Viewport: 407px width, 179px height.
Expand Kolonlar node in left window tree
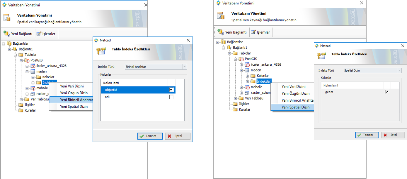pos(33,77)
